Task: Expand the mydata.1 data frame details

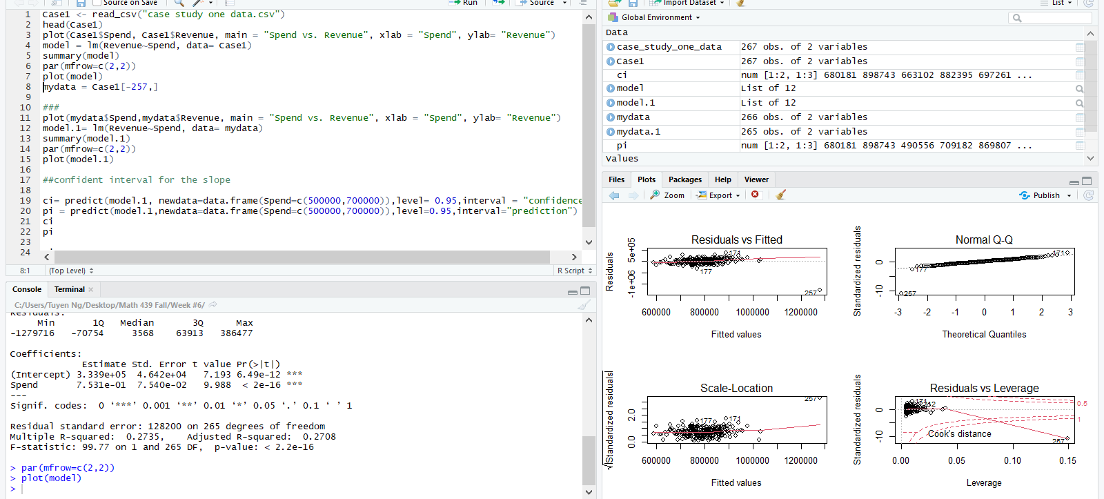Action: (611, 132)
